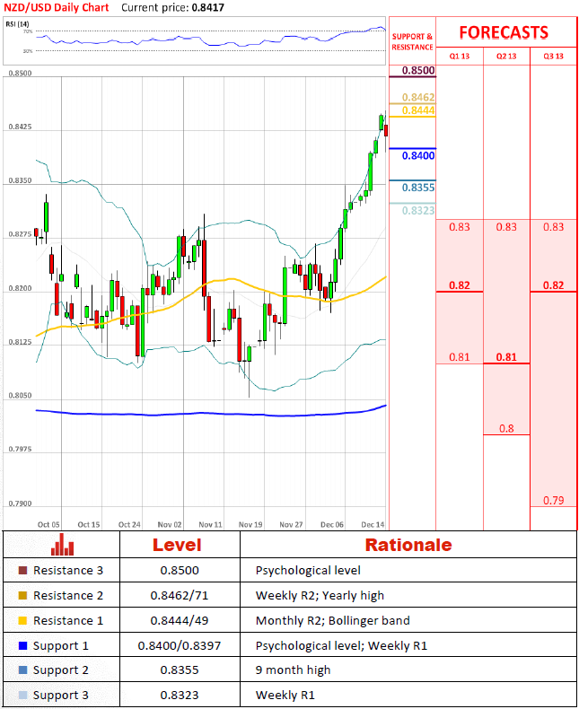Click the bold 0.82 forecast in Q1 13
This screenshot has width=579, height=709.
[x=459, y=285]
